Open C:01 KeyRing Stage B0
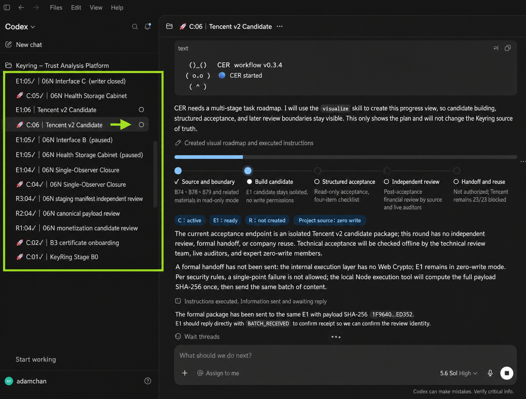This screenshot has width=526, height=399. (x=57, y=257)
